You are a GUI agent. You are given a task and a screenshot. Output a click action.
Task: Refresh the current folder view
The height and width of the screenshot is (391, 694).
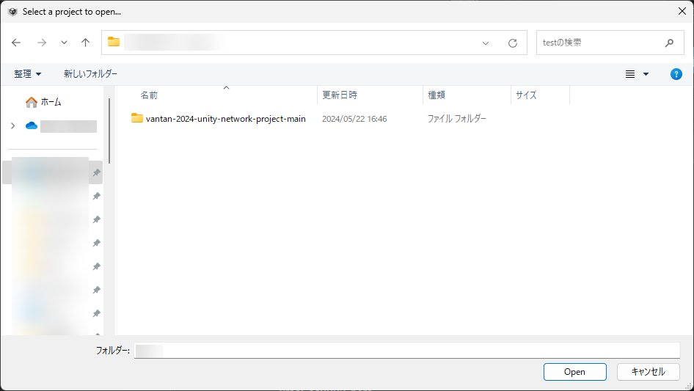pos(513,43)
